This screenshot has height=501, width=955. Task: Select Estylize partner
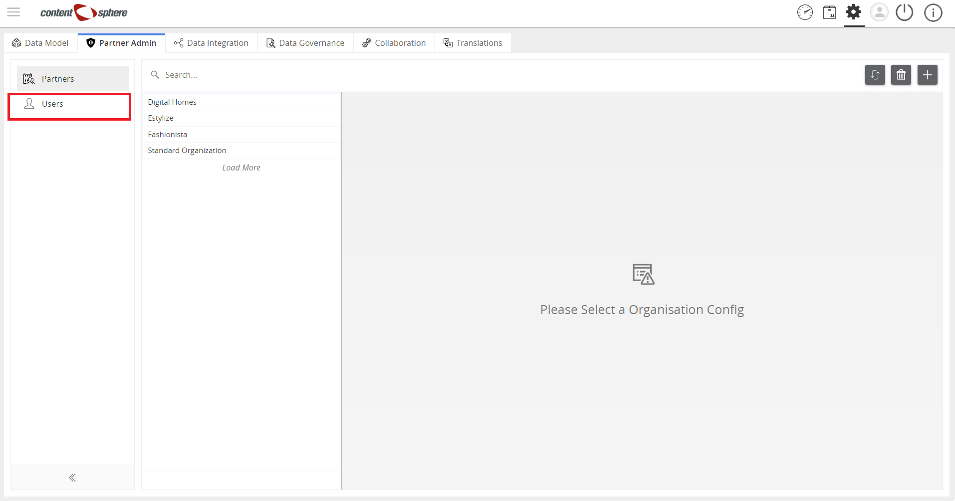click(x=241, y=118)
